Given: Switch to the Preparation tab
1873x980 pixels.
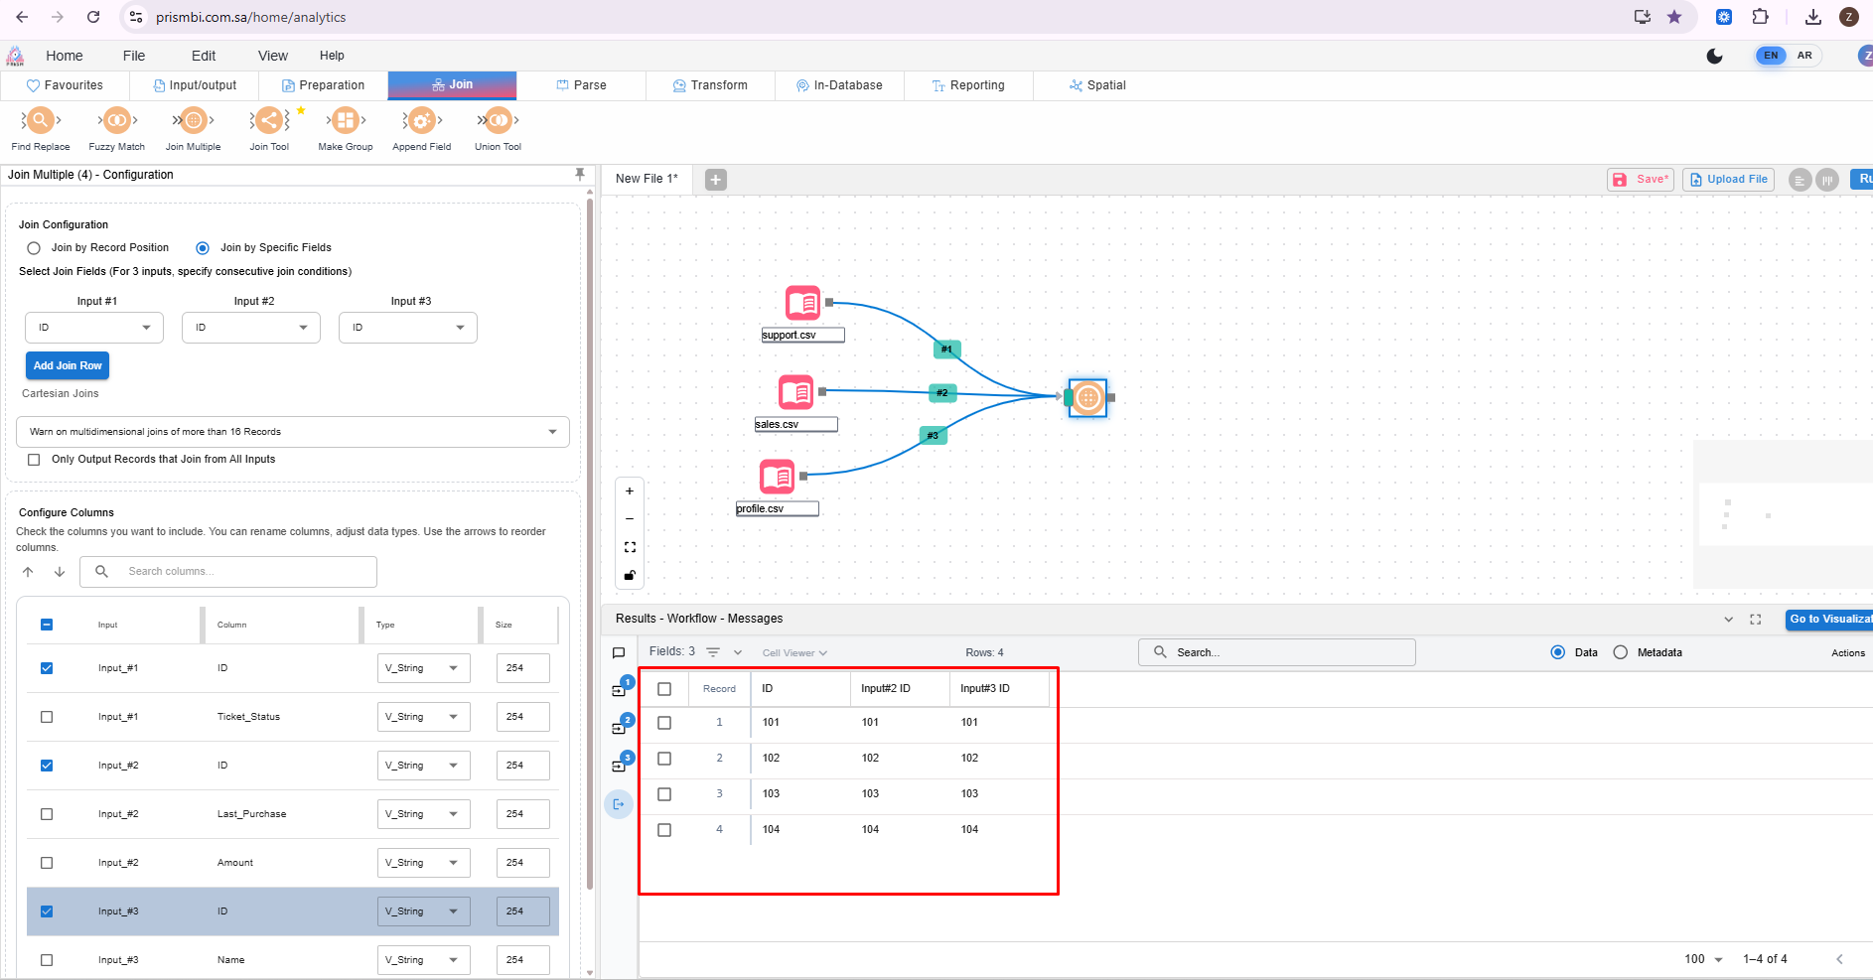Looking at the screenshot, I should [323, 85].
